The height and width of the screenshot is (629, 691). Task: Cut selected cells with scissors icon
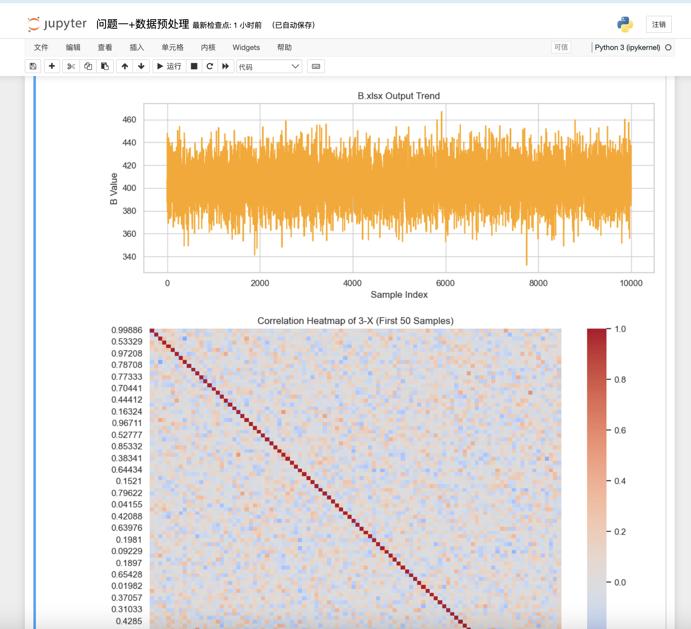click(x=71, y=66)
